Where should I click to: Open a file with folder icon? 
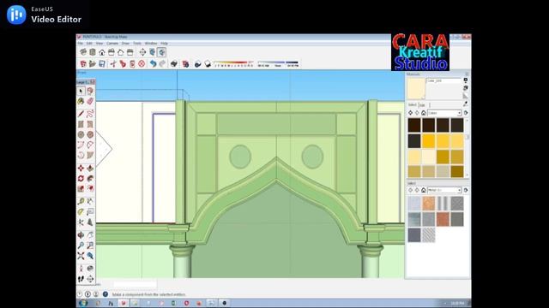(93, 64)
